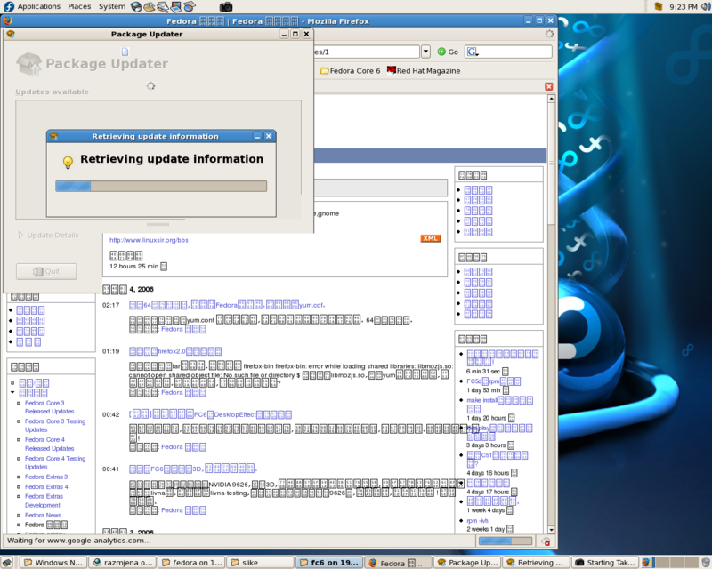
Task: Click the package update notifier tray icon
Action: point(659,6)
